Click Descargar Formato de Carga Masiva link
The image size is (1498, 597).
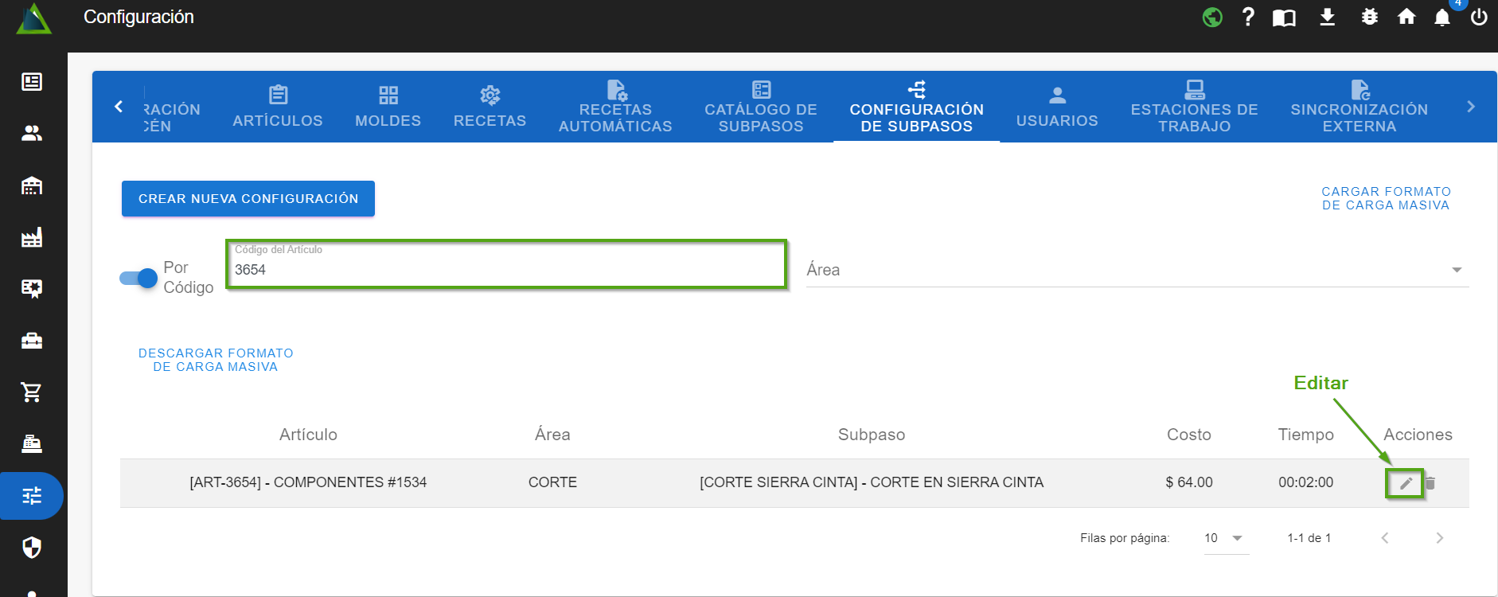(216, 360)
